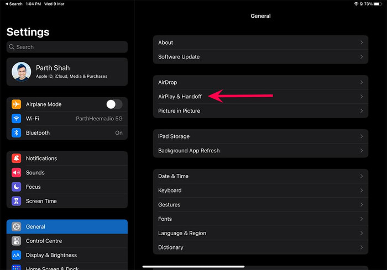The height and width of the screenshot is (270, 387).
Task: Tap the chevron on the Gestures row
Action: (x=362, y=205)
